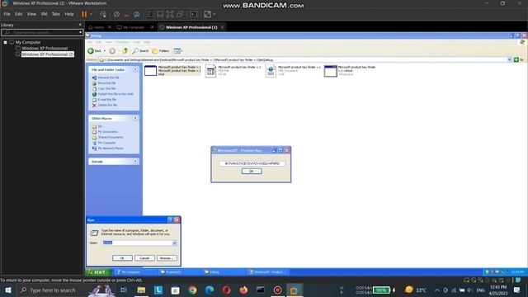Image resolution: width=528 pixels, height=297 pixels.
Task: Take a VM snapshot with the clock icon
Action: tap(116, 14)
